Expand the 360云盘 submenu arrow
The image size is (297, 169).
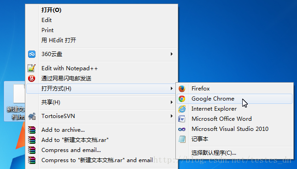point(172,54)
